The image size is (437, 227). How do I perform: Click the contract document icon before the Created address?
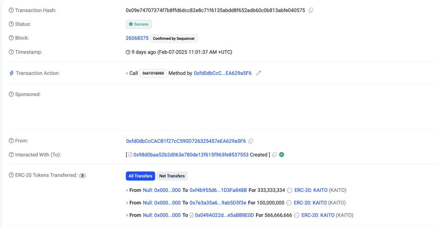pyautogui.click(x=130, y=154)
